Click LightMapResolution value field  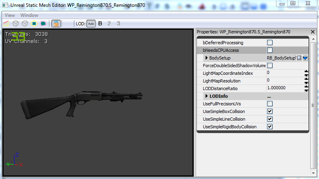(285, 80)
